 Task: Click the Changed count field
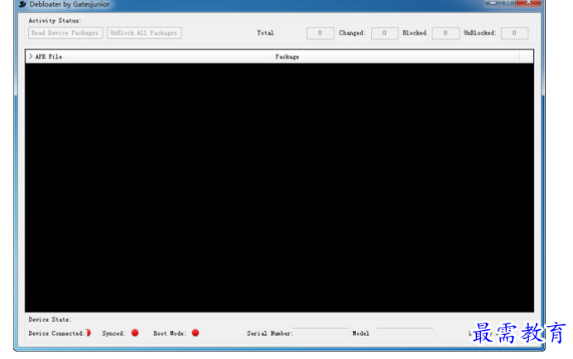[384, 33]
